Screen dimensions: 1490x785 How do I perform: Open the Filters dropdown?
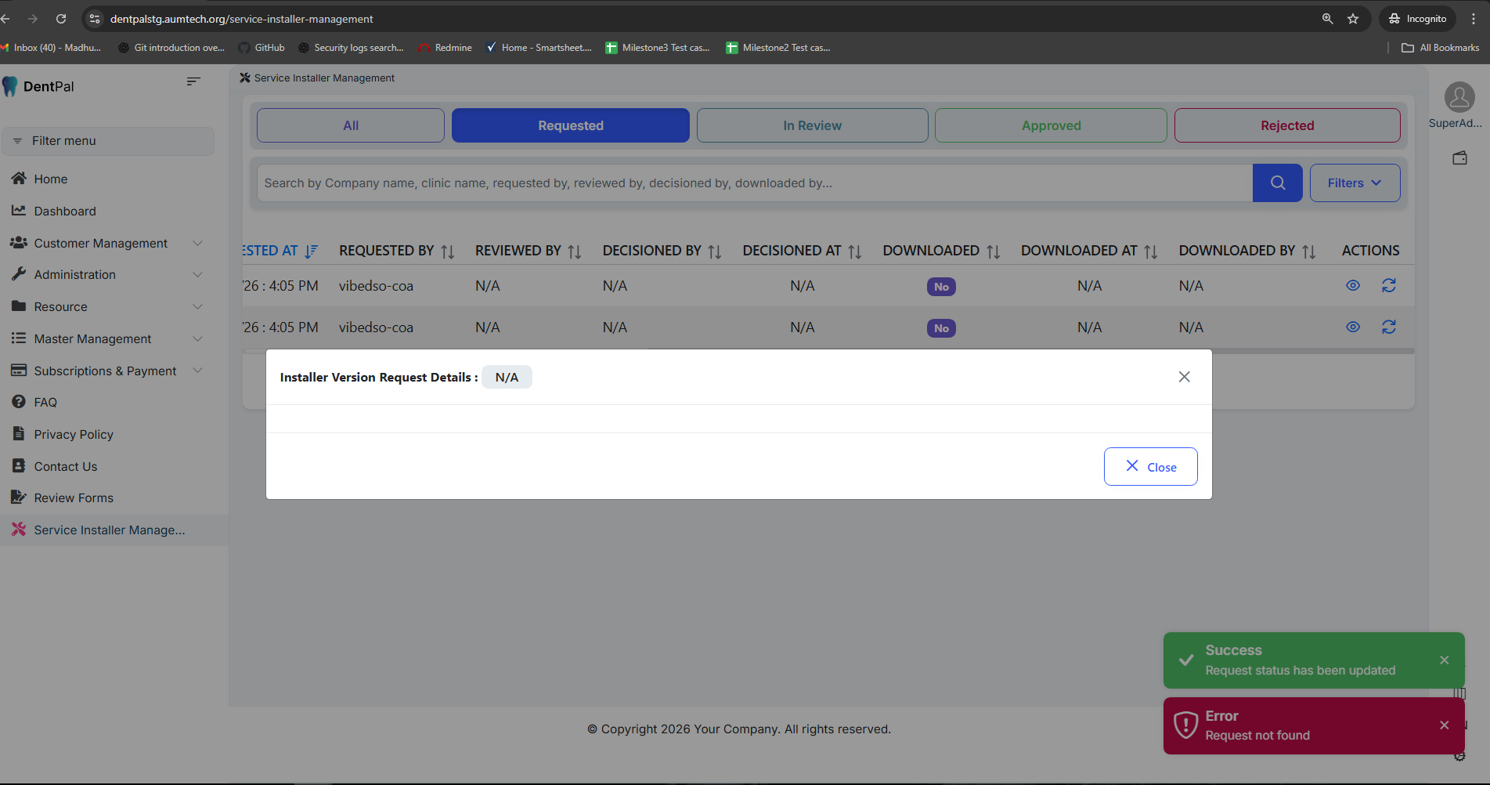1354,183
